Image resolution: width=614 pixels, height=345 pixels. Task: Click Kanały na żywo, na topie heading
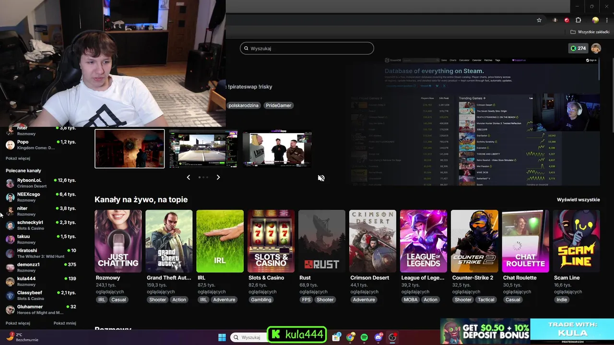tap(141, 200)
